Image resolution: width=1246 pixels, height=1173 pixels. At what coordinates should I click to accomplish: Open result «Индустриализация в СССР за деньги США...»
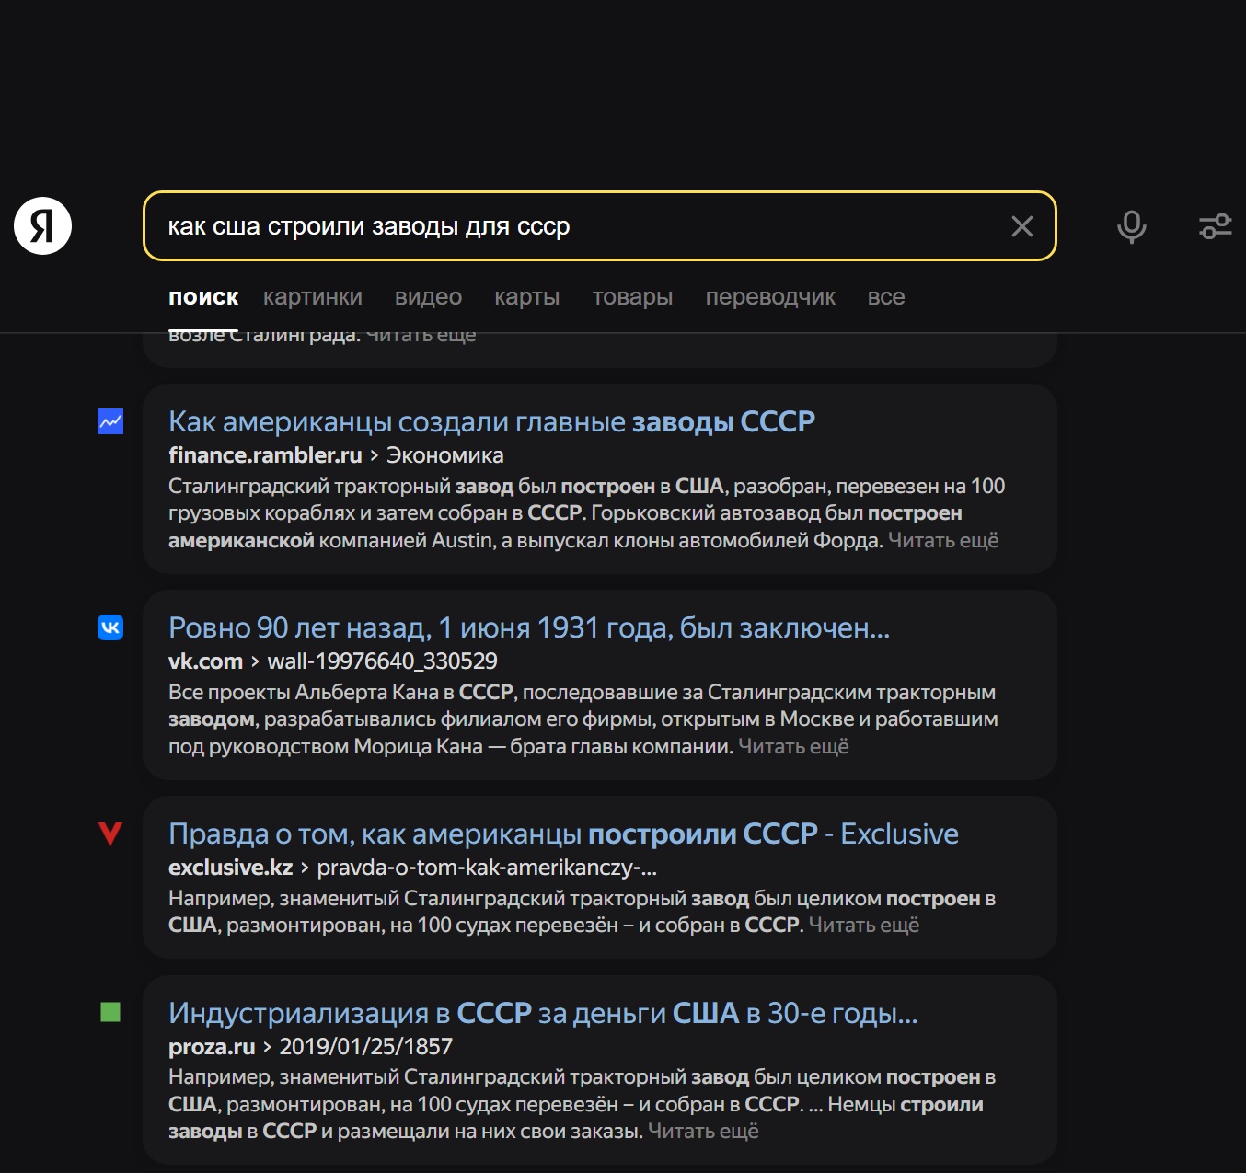[x=543, y=1013]
